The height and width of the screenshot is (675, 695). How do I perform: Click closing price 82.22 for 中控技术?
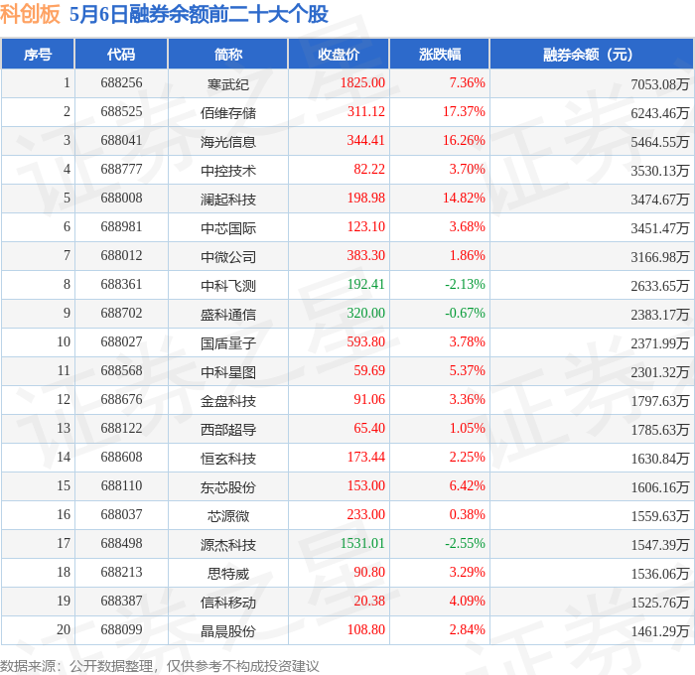[x=369, y=169]
